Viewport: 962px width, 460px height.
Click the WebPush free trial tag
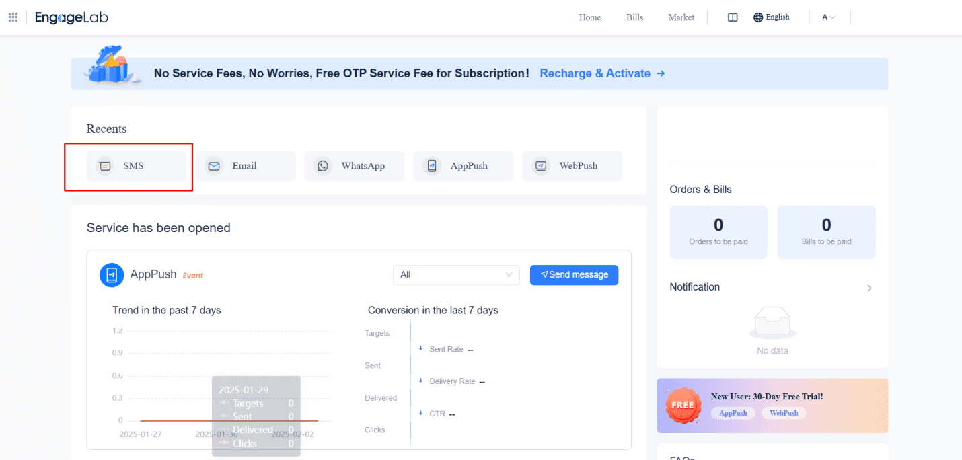(784, 413)
